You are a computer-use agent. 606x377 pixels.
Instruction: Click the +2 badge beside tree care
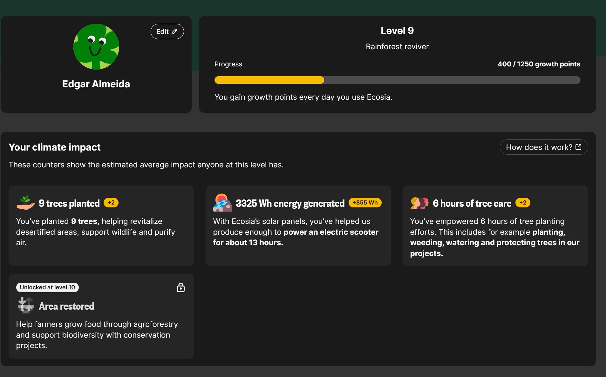point(522,203)
